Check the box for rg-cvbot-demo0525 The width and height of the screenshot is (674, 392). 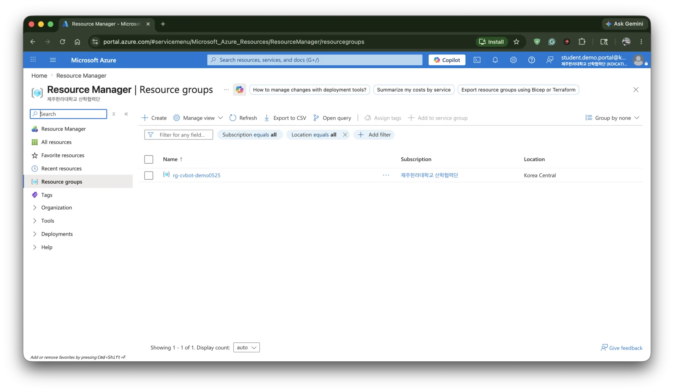tap(149, 175)
